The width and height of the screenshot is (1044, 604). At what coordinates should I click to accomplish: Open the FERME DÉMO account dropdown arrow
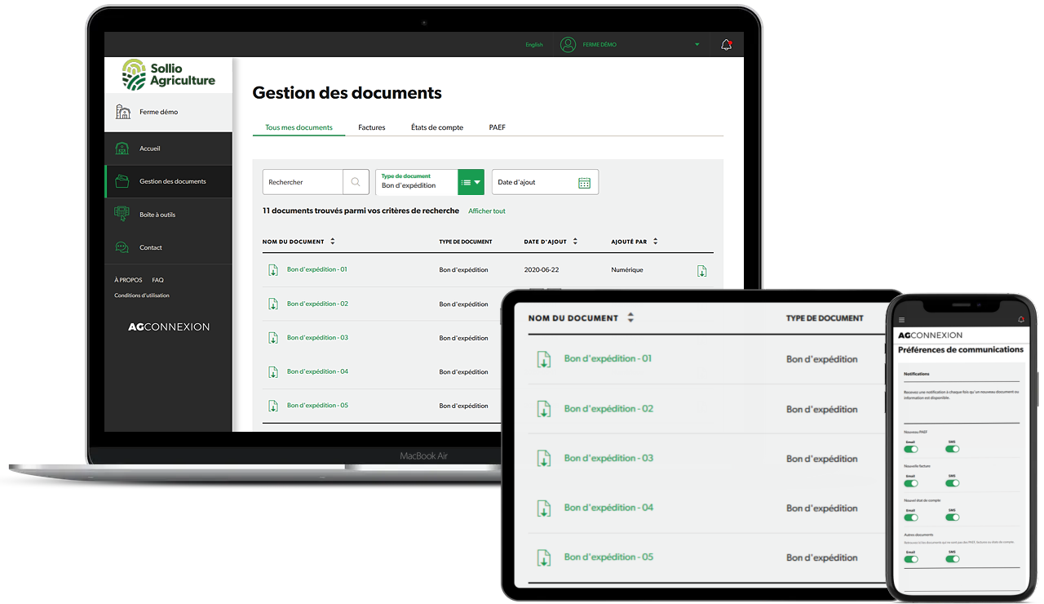[x=697, y=45]
